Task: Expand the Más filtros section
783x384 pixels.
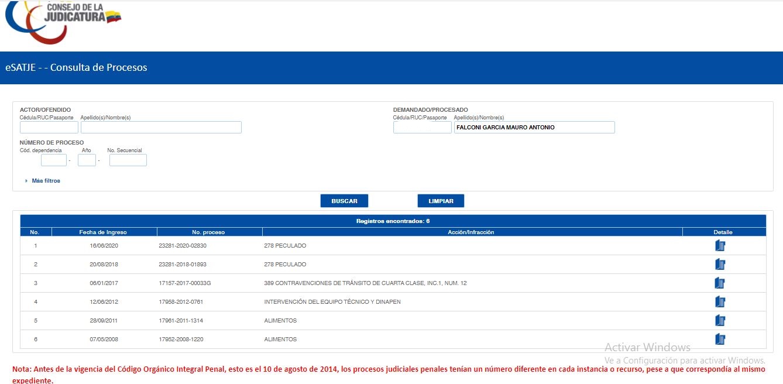Action: click(x=45, y=181)
